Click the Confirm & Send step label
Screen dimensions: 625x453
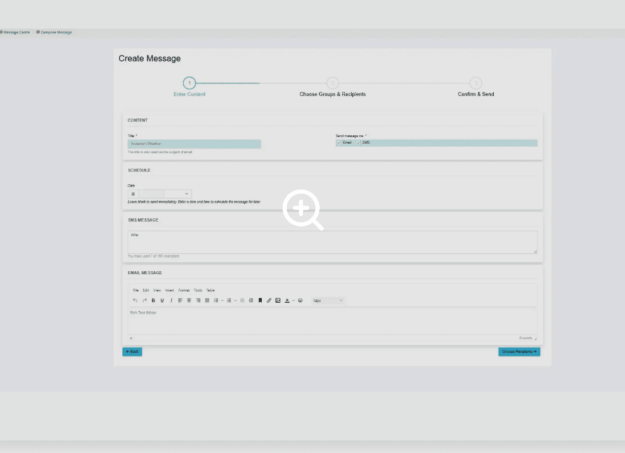click(475, 94)
